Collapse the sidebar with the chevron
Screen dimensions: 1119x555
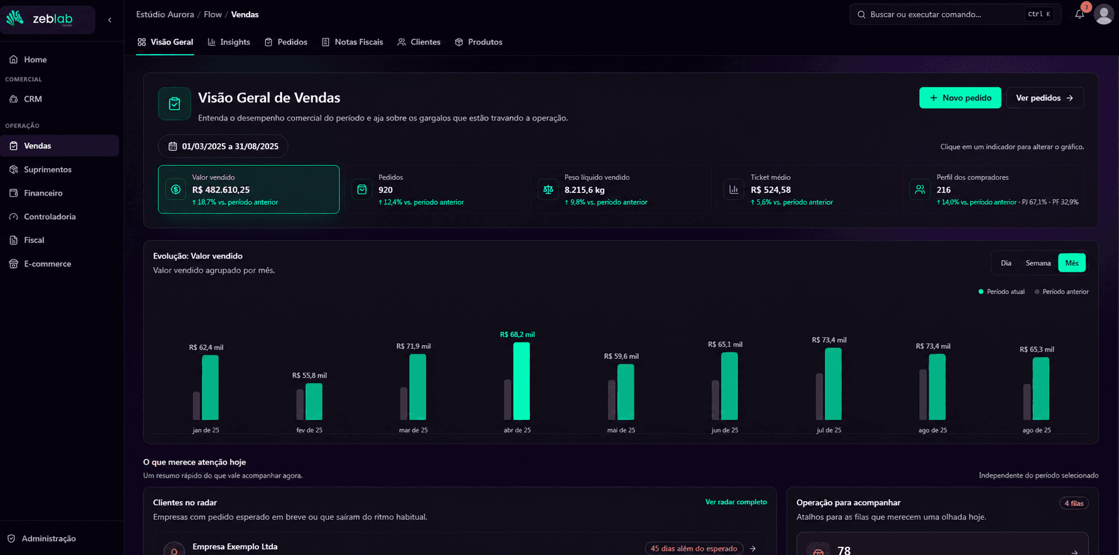110,20
